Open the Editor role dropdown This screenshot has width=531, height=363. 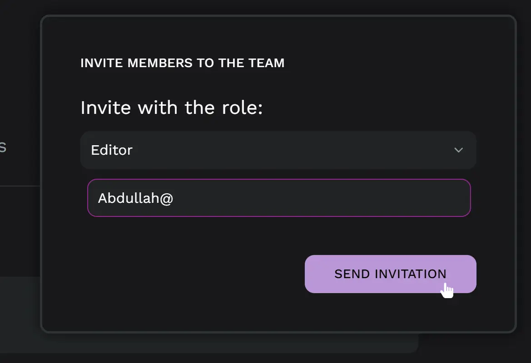point(278,150)
